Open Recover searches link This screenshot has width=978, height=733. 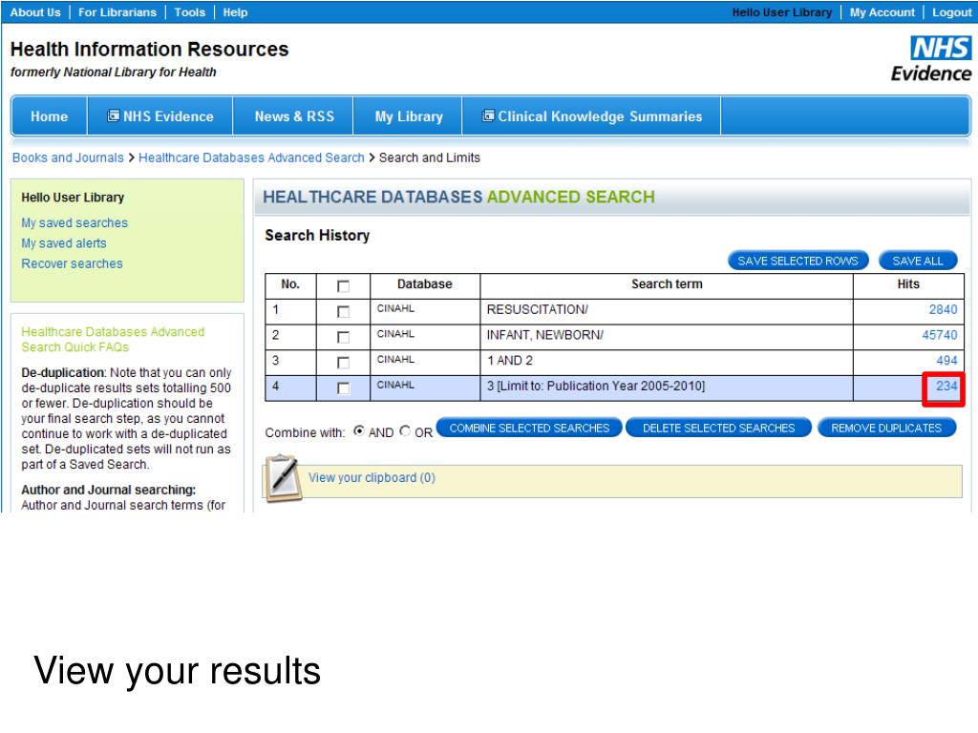tap(72, 263)
